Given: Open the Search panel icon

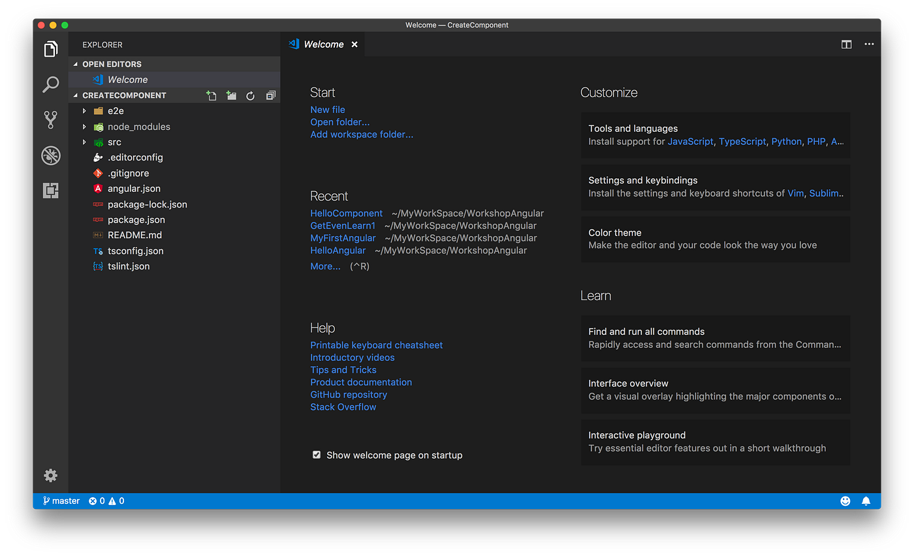Looking at the screenshot, I should point(50,84).
